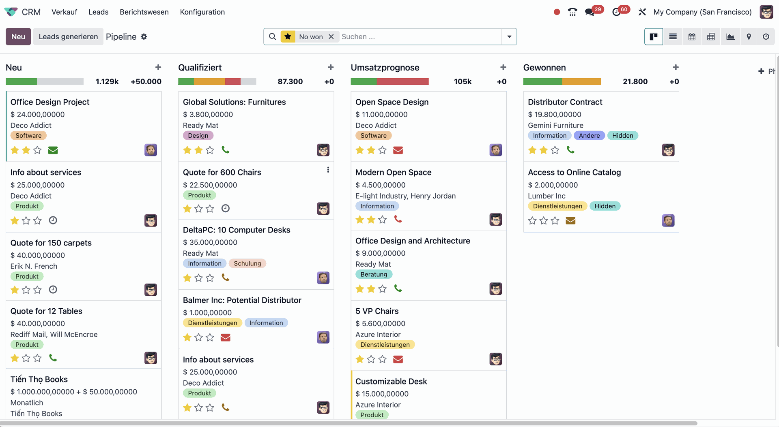Show the map view
The image size is (779, 427).
(749, 36)
